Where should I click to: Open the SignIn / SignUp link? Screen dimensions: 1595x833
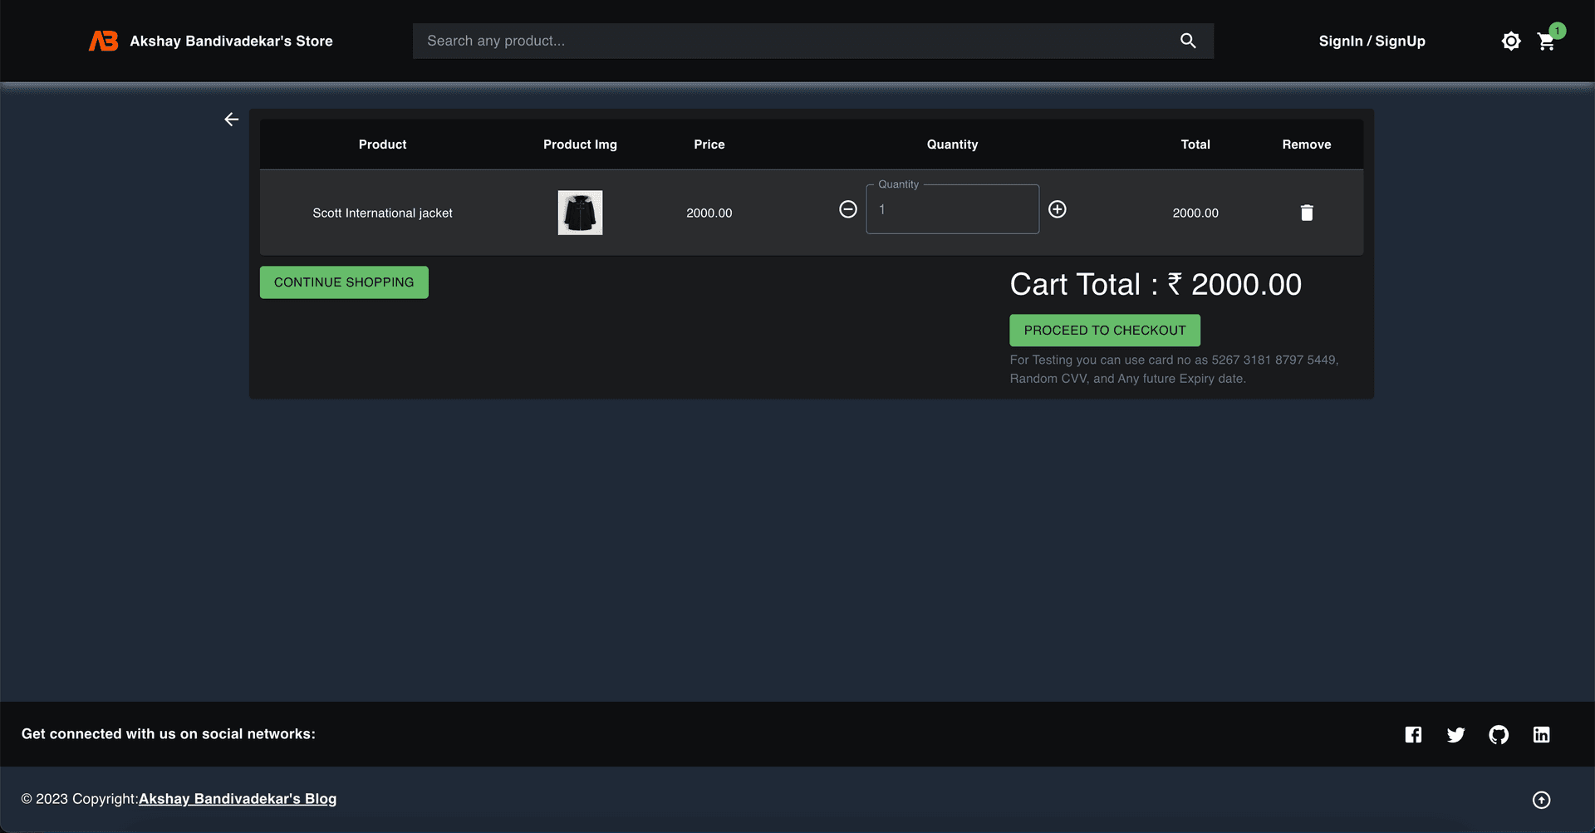click(x=1372, y=41)
